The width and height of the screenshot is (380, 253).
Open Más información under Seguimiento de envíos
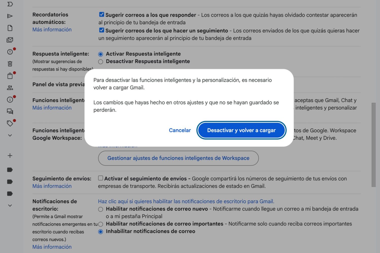pyautogui.click(x=52, y=186)
